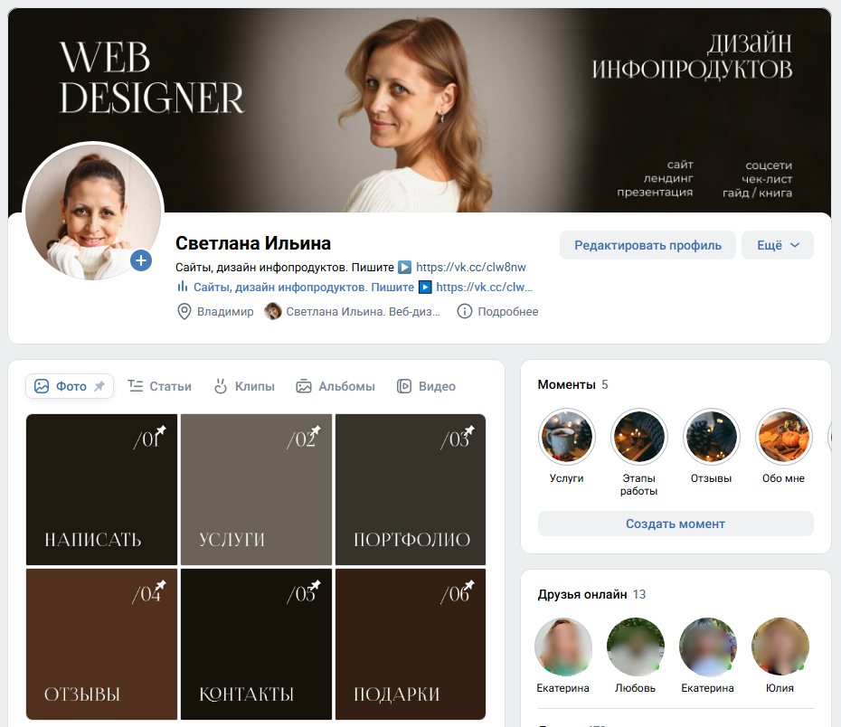View the Отзывы moment story
Image resolution: width=841 pixels, height=727 pixels.
[711, 437]
